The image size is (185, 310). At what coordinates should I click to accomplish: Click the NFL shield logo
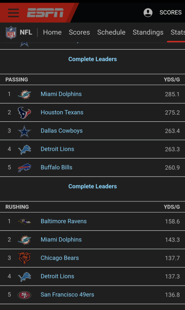(11, 32)
